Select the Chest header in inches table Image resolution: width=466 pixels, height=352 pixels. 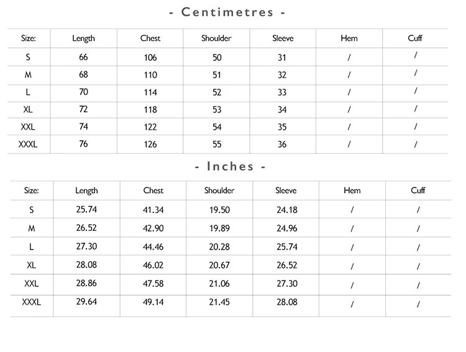tap(153, 190)
